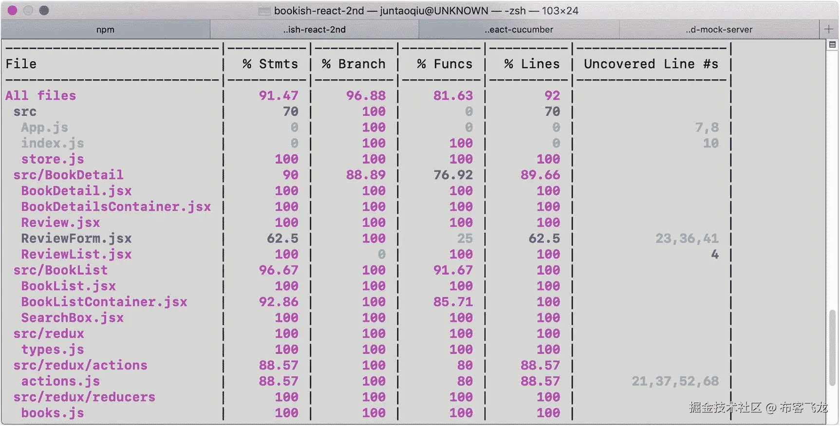Select the store.js file name
840x426 pixels.
point(53,159)
